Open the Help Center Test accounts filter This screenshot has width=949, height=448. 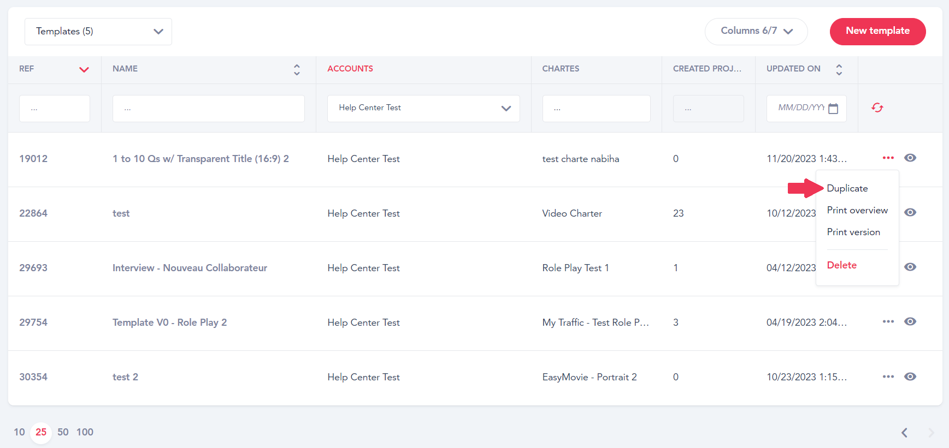click(x=423, y=109)
